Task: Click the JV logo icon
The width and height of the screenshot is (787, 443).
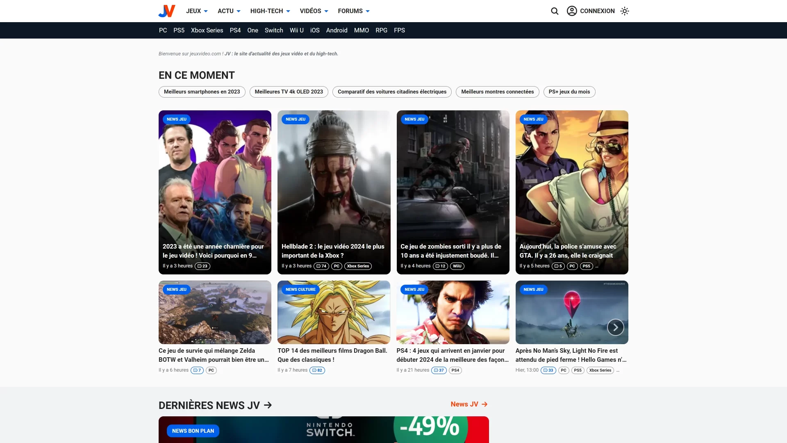Action: pos(167,11)
